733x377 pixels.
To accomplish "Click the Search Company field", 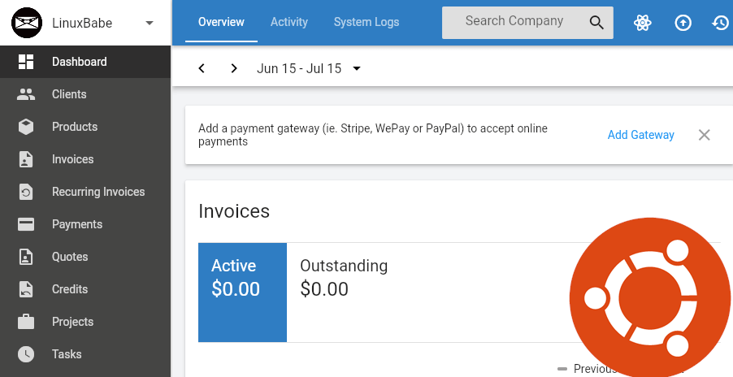I will pos(514,22).
